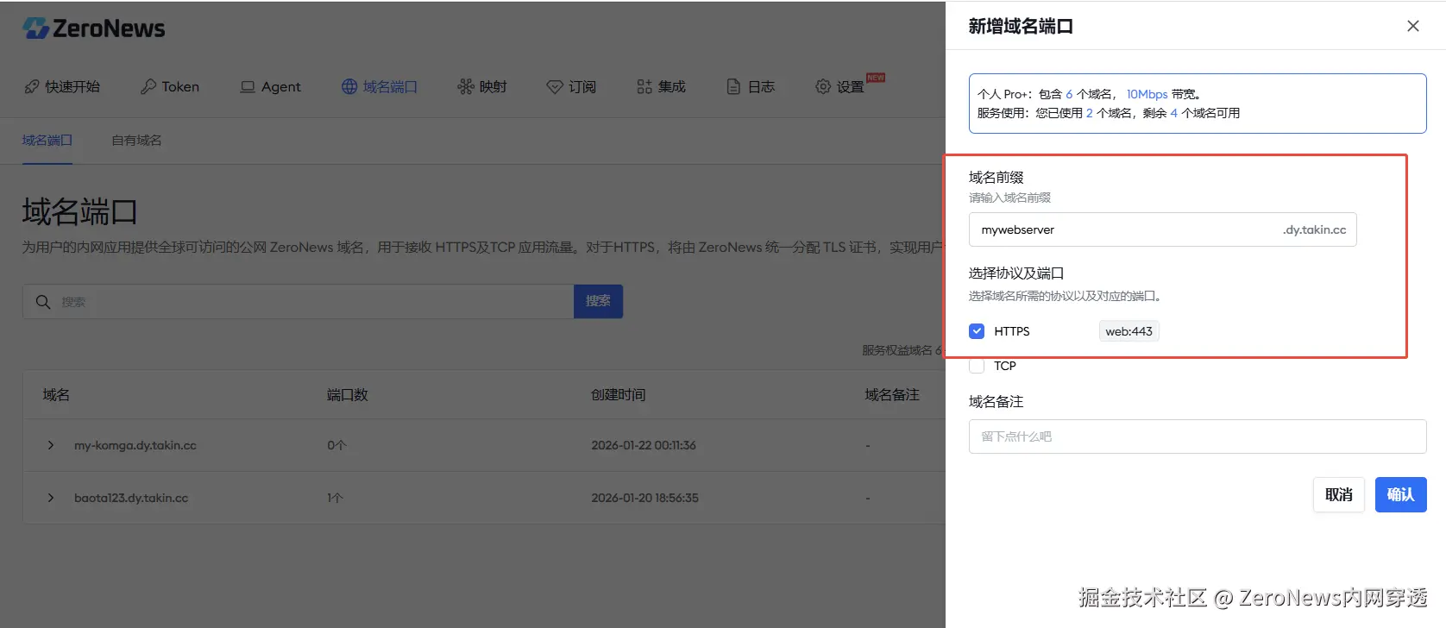1446x628 pixels.
Task: Open the 快速开始 menu
Action: (x=62, y=86)
